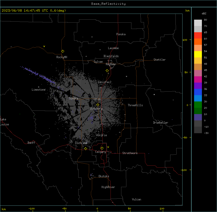Click the yellow v marker northwest of RockyMH

coord(44,46)
